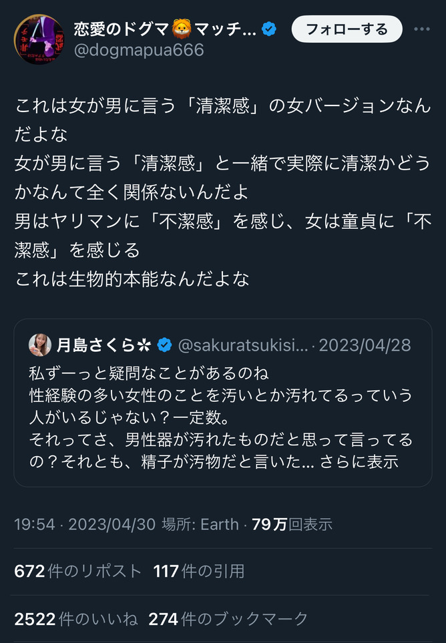This screenshot has height=643, width=446.
Task: View the 2522件のいいね likes list
Action: point(75,618)
